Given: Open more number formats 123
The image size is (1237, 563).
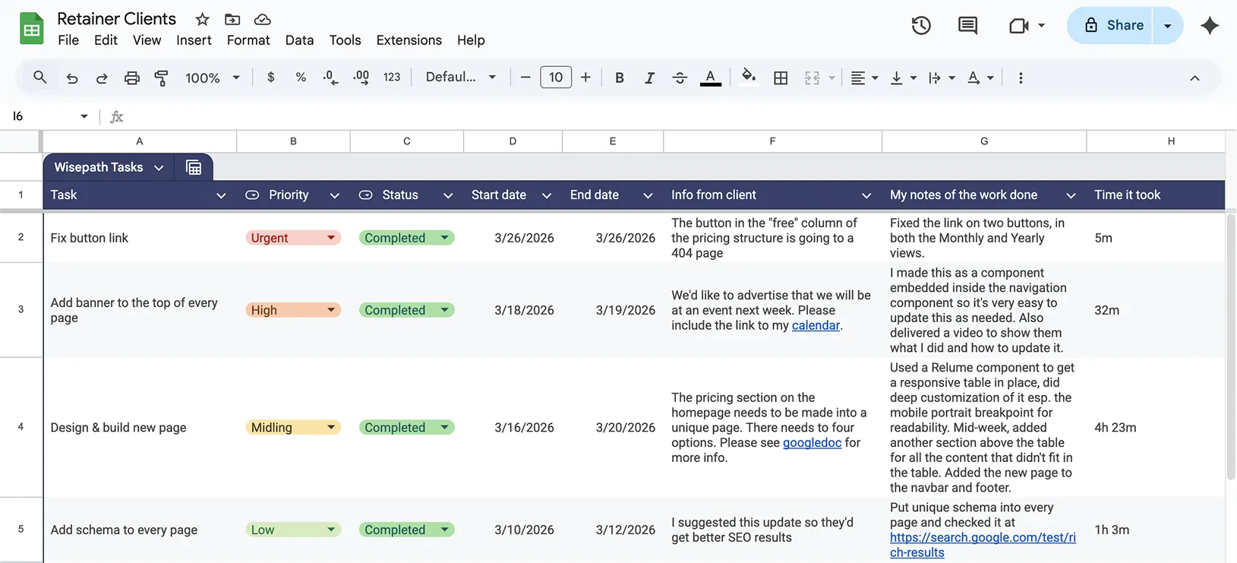Looking at the screenshot, I should point(392,77).
